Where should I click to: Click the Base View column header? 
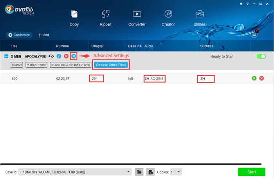tap(135, 46)
